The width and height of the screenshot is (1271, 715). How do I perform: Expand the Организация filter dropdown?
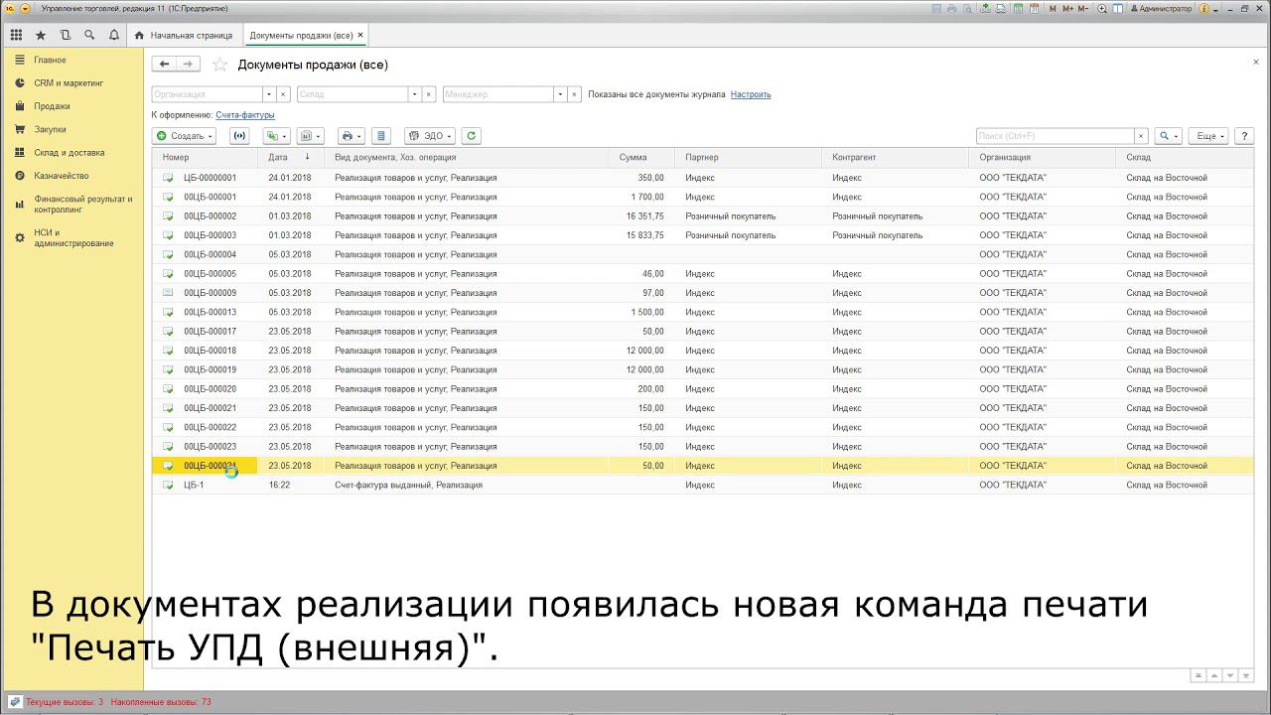click(x=269, y=94)
